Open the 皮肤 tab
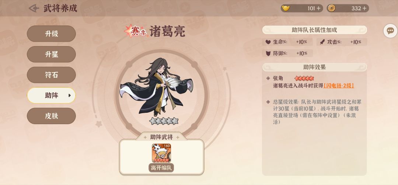398x185 pixels. click(x=51, y=116)
